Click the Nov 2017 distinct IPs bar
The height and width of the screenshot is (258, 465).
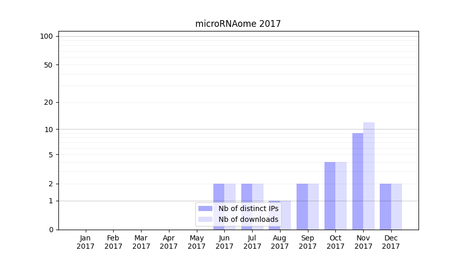click(358, 181)
